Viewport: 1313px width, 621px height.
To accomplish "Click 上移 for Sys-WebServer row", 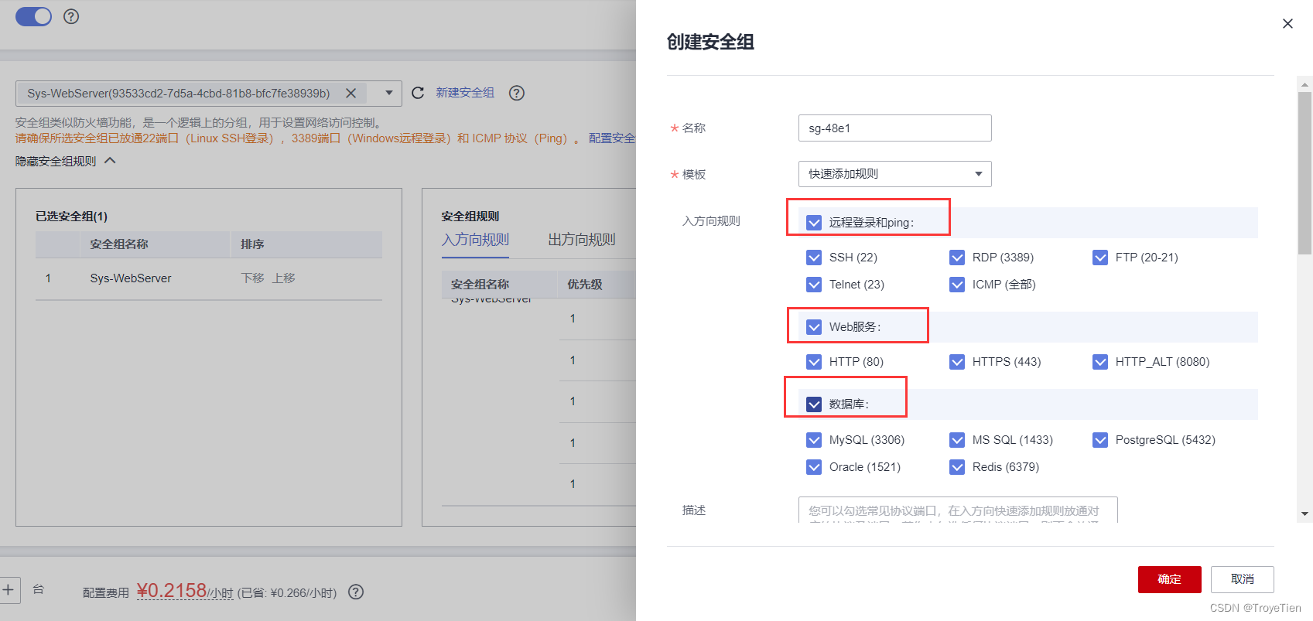I will coord(284,278).
